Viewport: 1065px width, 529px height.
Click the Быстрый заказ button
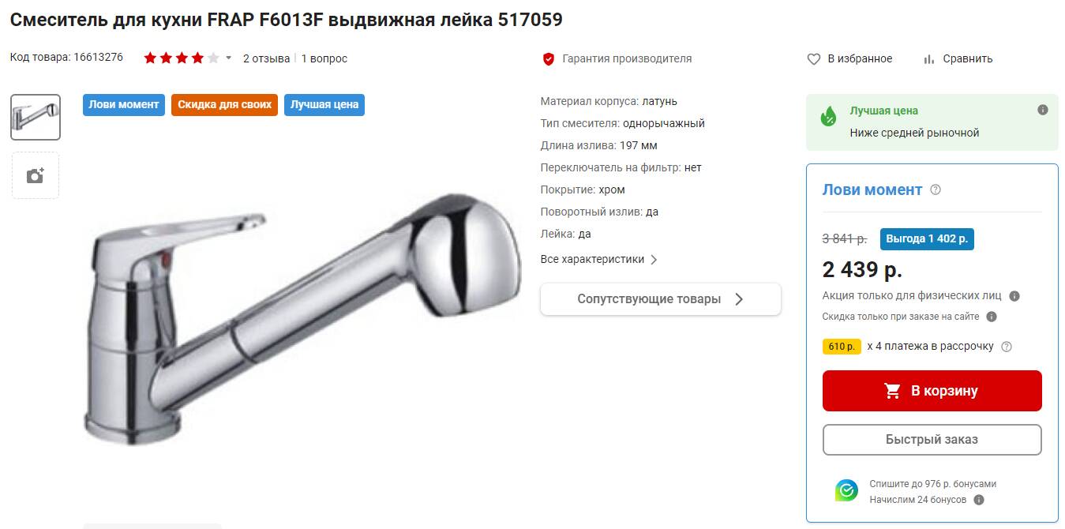pos(932,440)
